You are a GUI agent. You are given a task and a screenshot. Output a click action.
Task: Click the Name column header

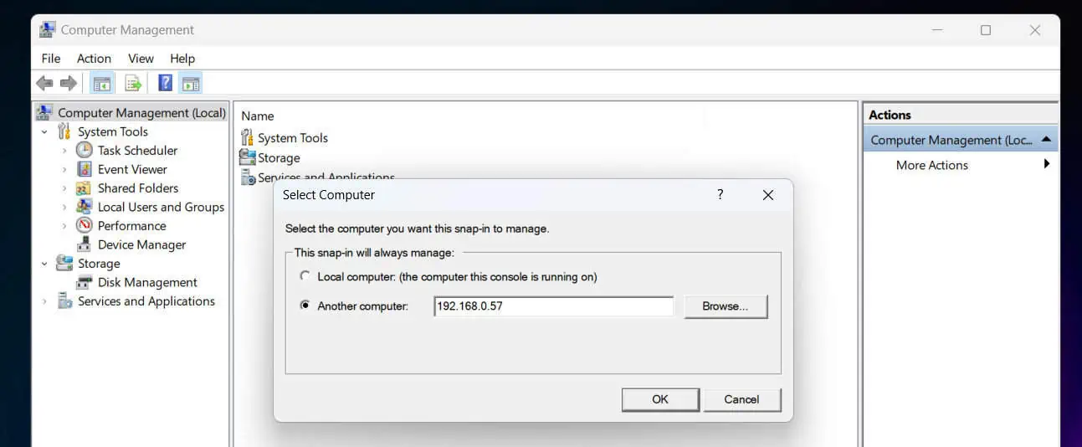258,116
